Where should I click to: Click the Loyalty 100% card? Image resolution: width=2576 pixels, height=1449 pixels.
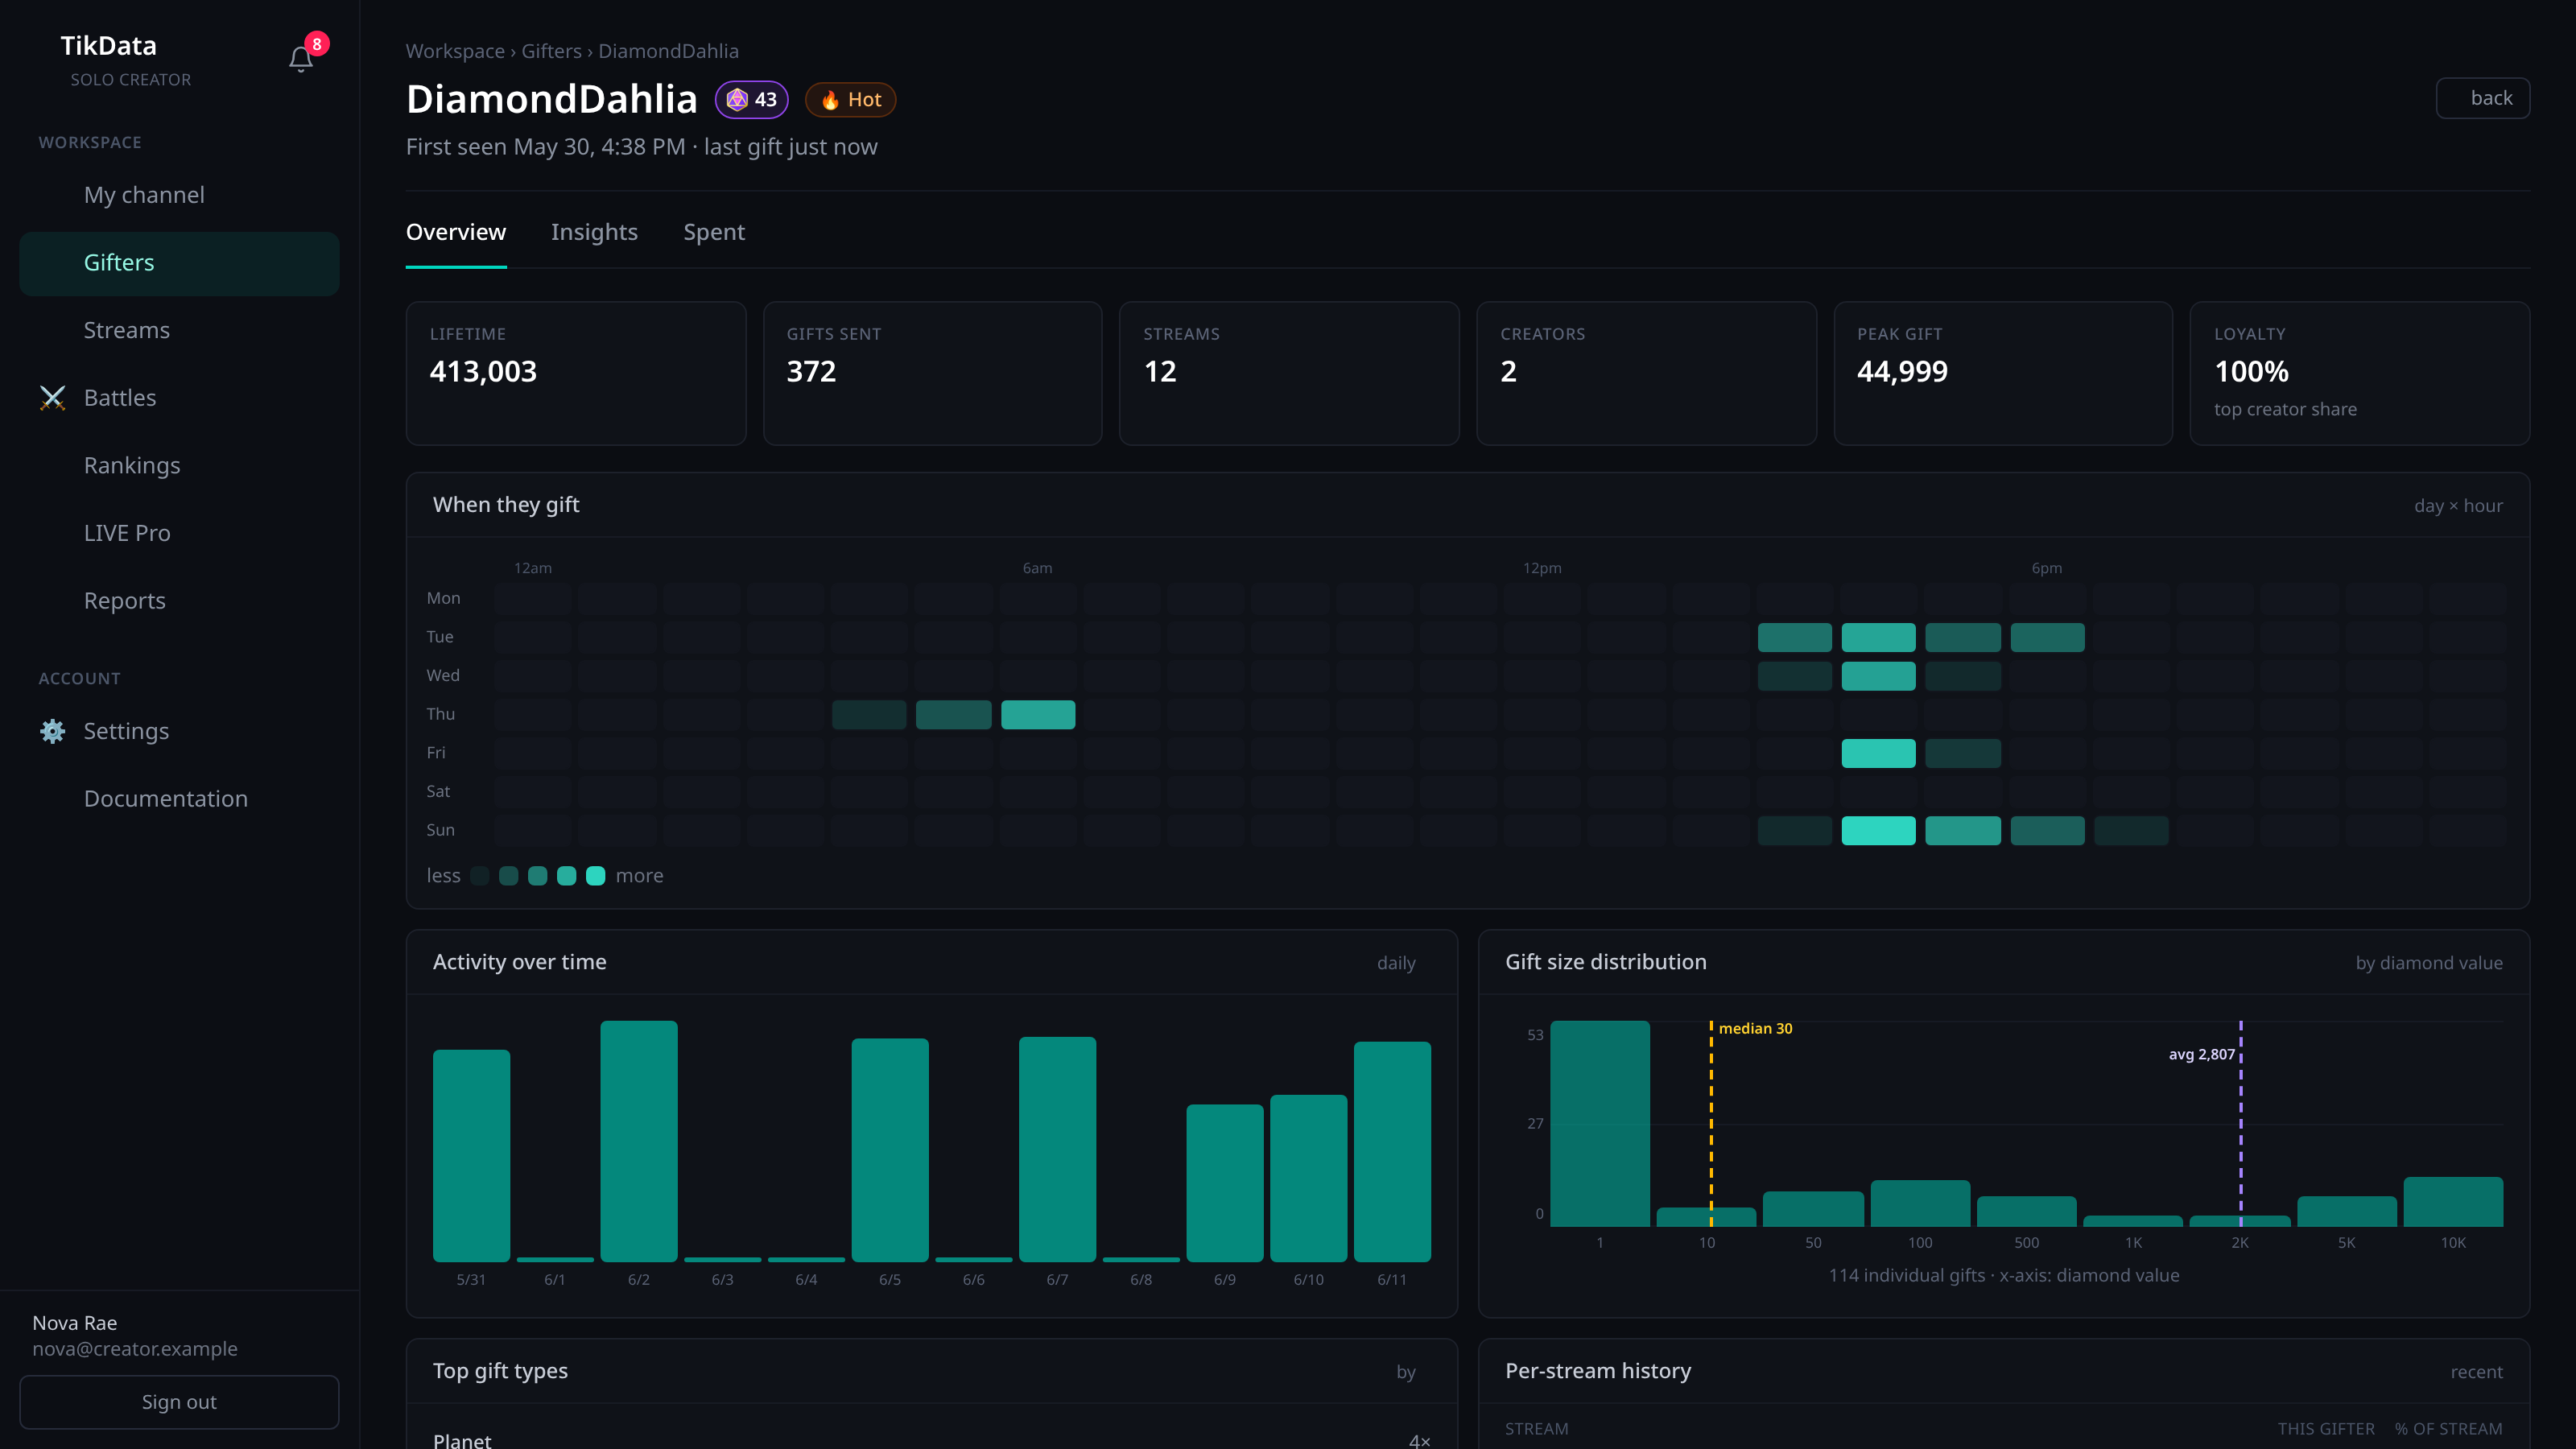tap(2360, 373)
